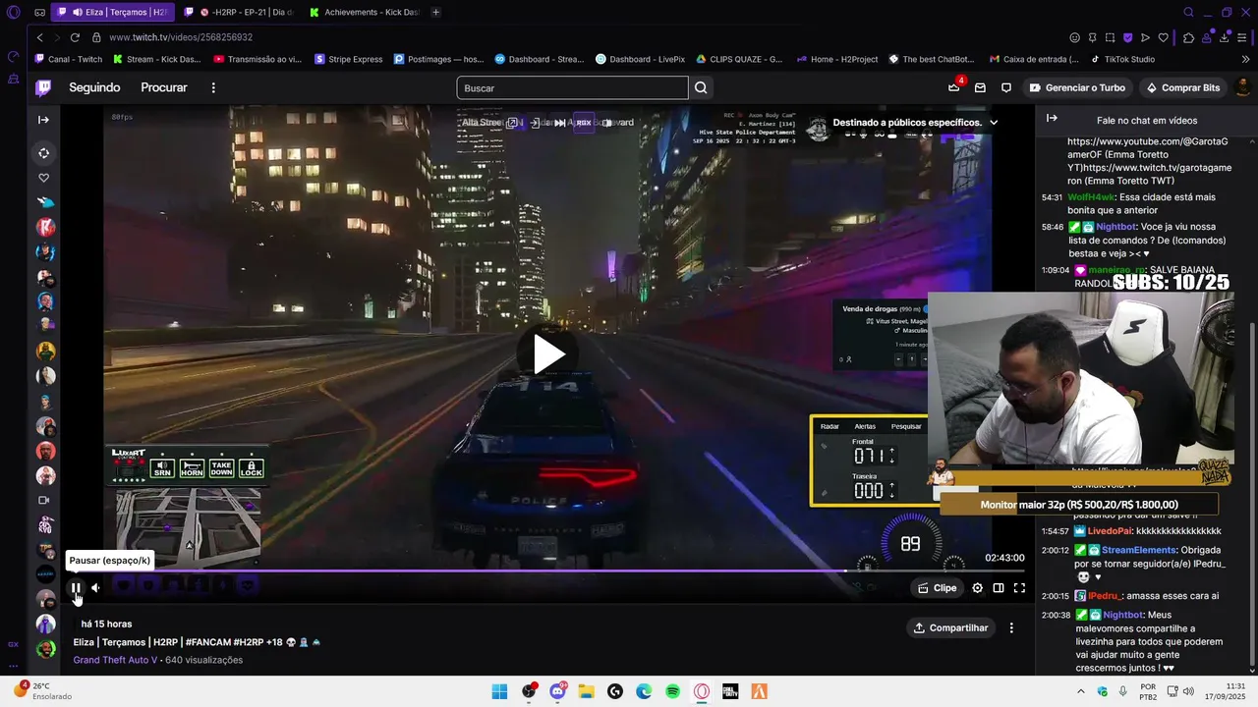The height and width of the screenshot is (707, 1258).
Task: Open The best ChatBot bookmark
Action: click(932, 59)
